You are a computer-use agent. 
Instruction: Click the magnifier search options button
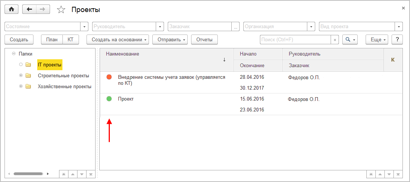349,39
